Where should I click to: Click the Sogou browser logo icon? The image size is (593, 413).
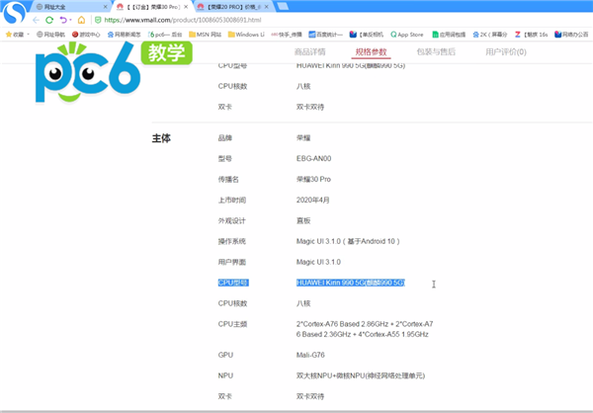coord(15,13)
